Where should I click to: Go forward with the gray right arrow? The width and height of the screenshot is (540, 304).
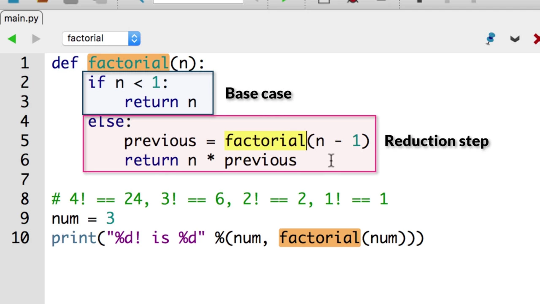pyautogui.click(x=36, y=39)
